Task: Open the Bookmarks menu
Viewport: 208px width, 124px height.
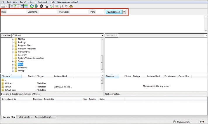Action: 43,2
